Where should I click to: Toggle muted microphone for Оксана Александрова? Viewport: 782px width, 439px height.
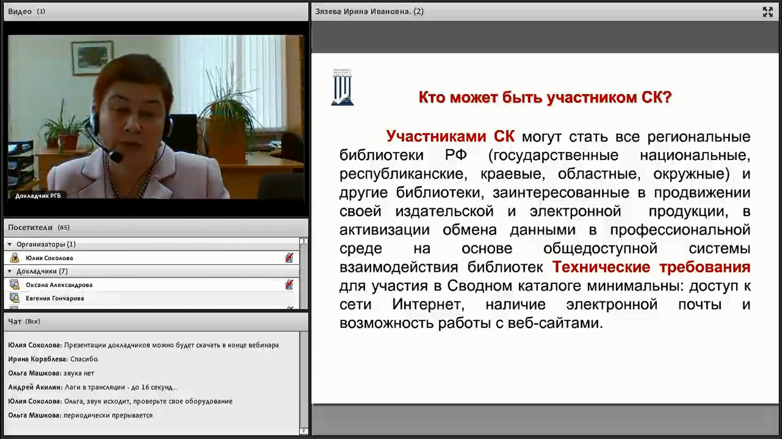pyautogui.click(x=289, y=284)
